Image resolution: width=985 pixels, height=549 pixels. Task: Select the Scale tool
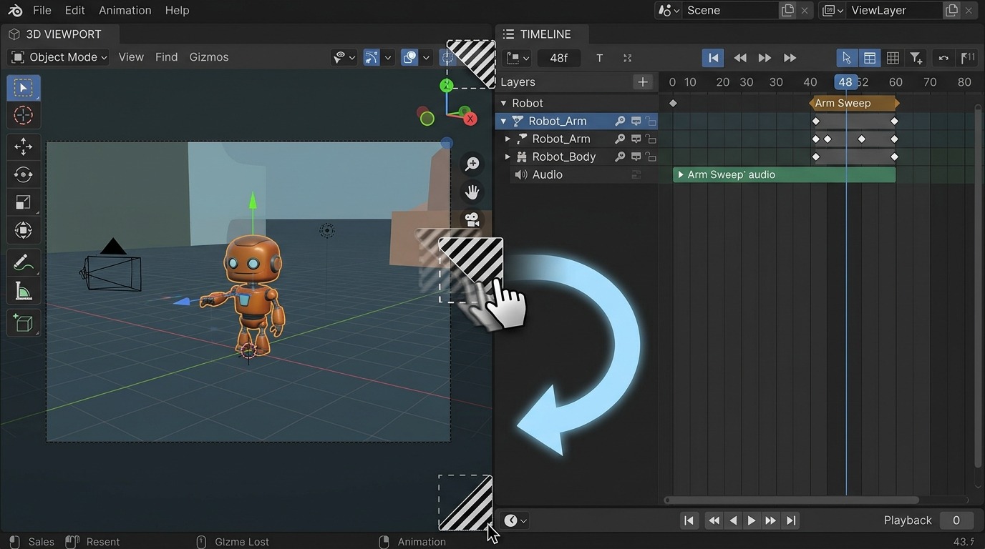point(24,202)
